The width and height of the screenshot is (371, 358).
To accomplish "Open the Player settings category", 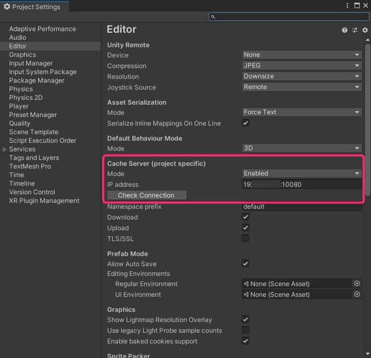I will click(19, 106).
